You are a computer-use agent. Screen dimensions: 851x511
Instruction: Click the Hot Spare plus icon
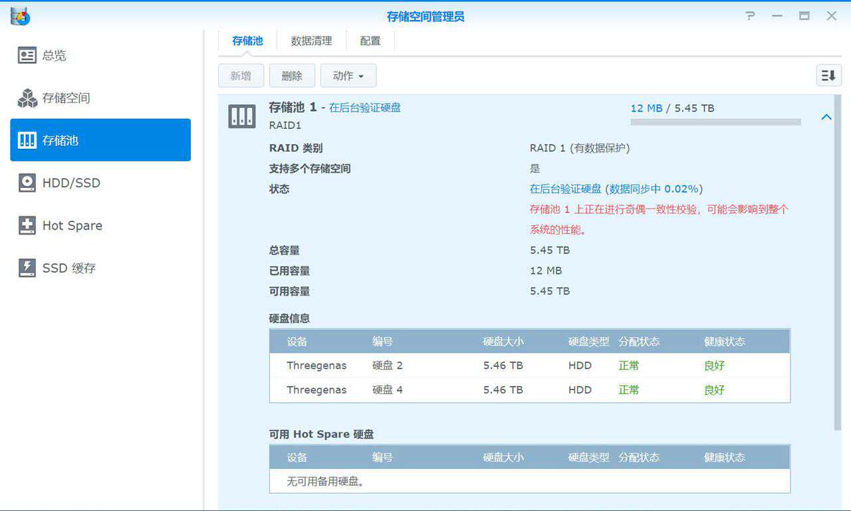[27, 225]
